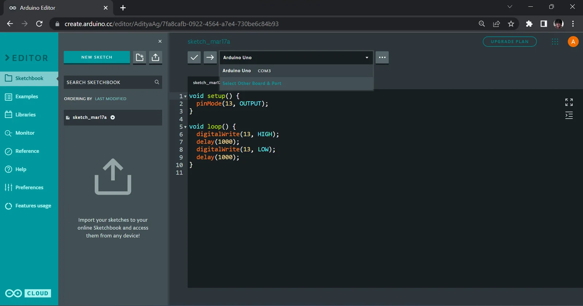Click the NEW SKETCH button
The width and height of the screenshot is (583, 306).
[97, 57]
